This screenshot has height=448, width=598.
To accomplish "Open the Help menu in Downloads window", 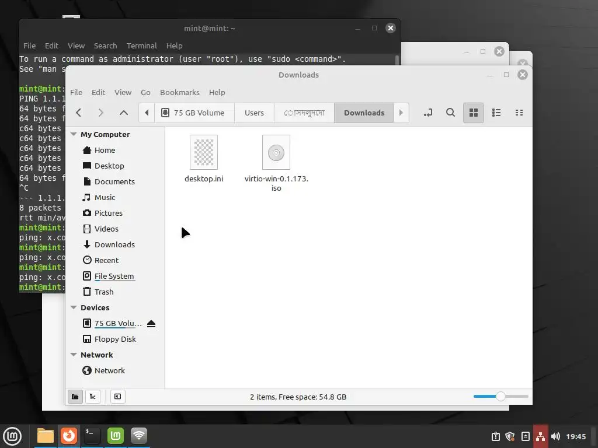I will pos(217,92).
